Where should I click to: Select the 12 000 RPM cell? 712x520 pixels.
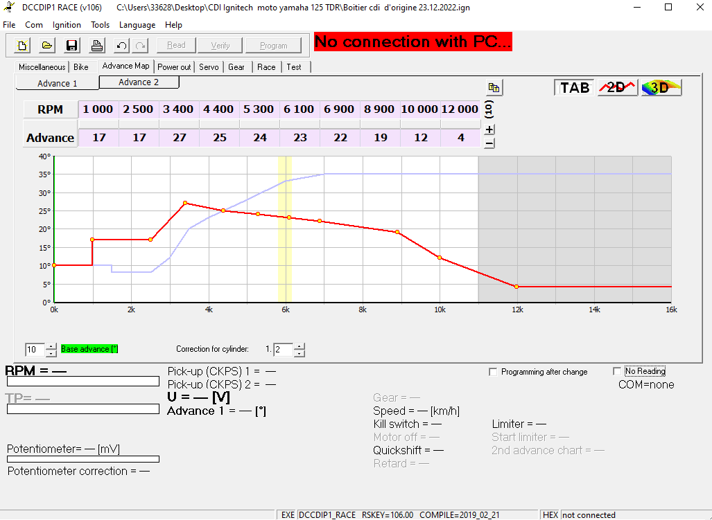point(460,109)
